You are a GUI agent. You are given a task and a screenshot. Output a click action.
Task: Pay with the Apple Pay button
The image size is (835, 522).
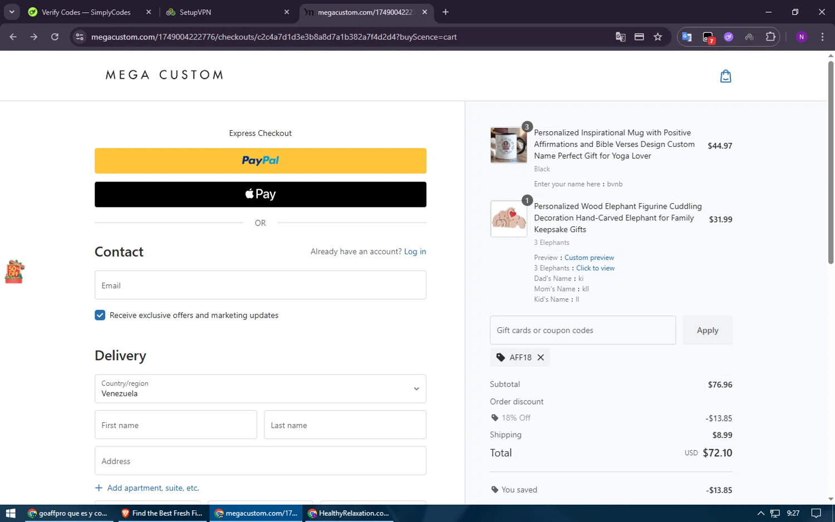pos(261,194)
